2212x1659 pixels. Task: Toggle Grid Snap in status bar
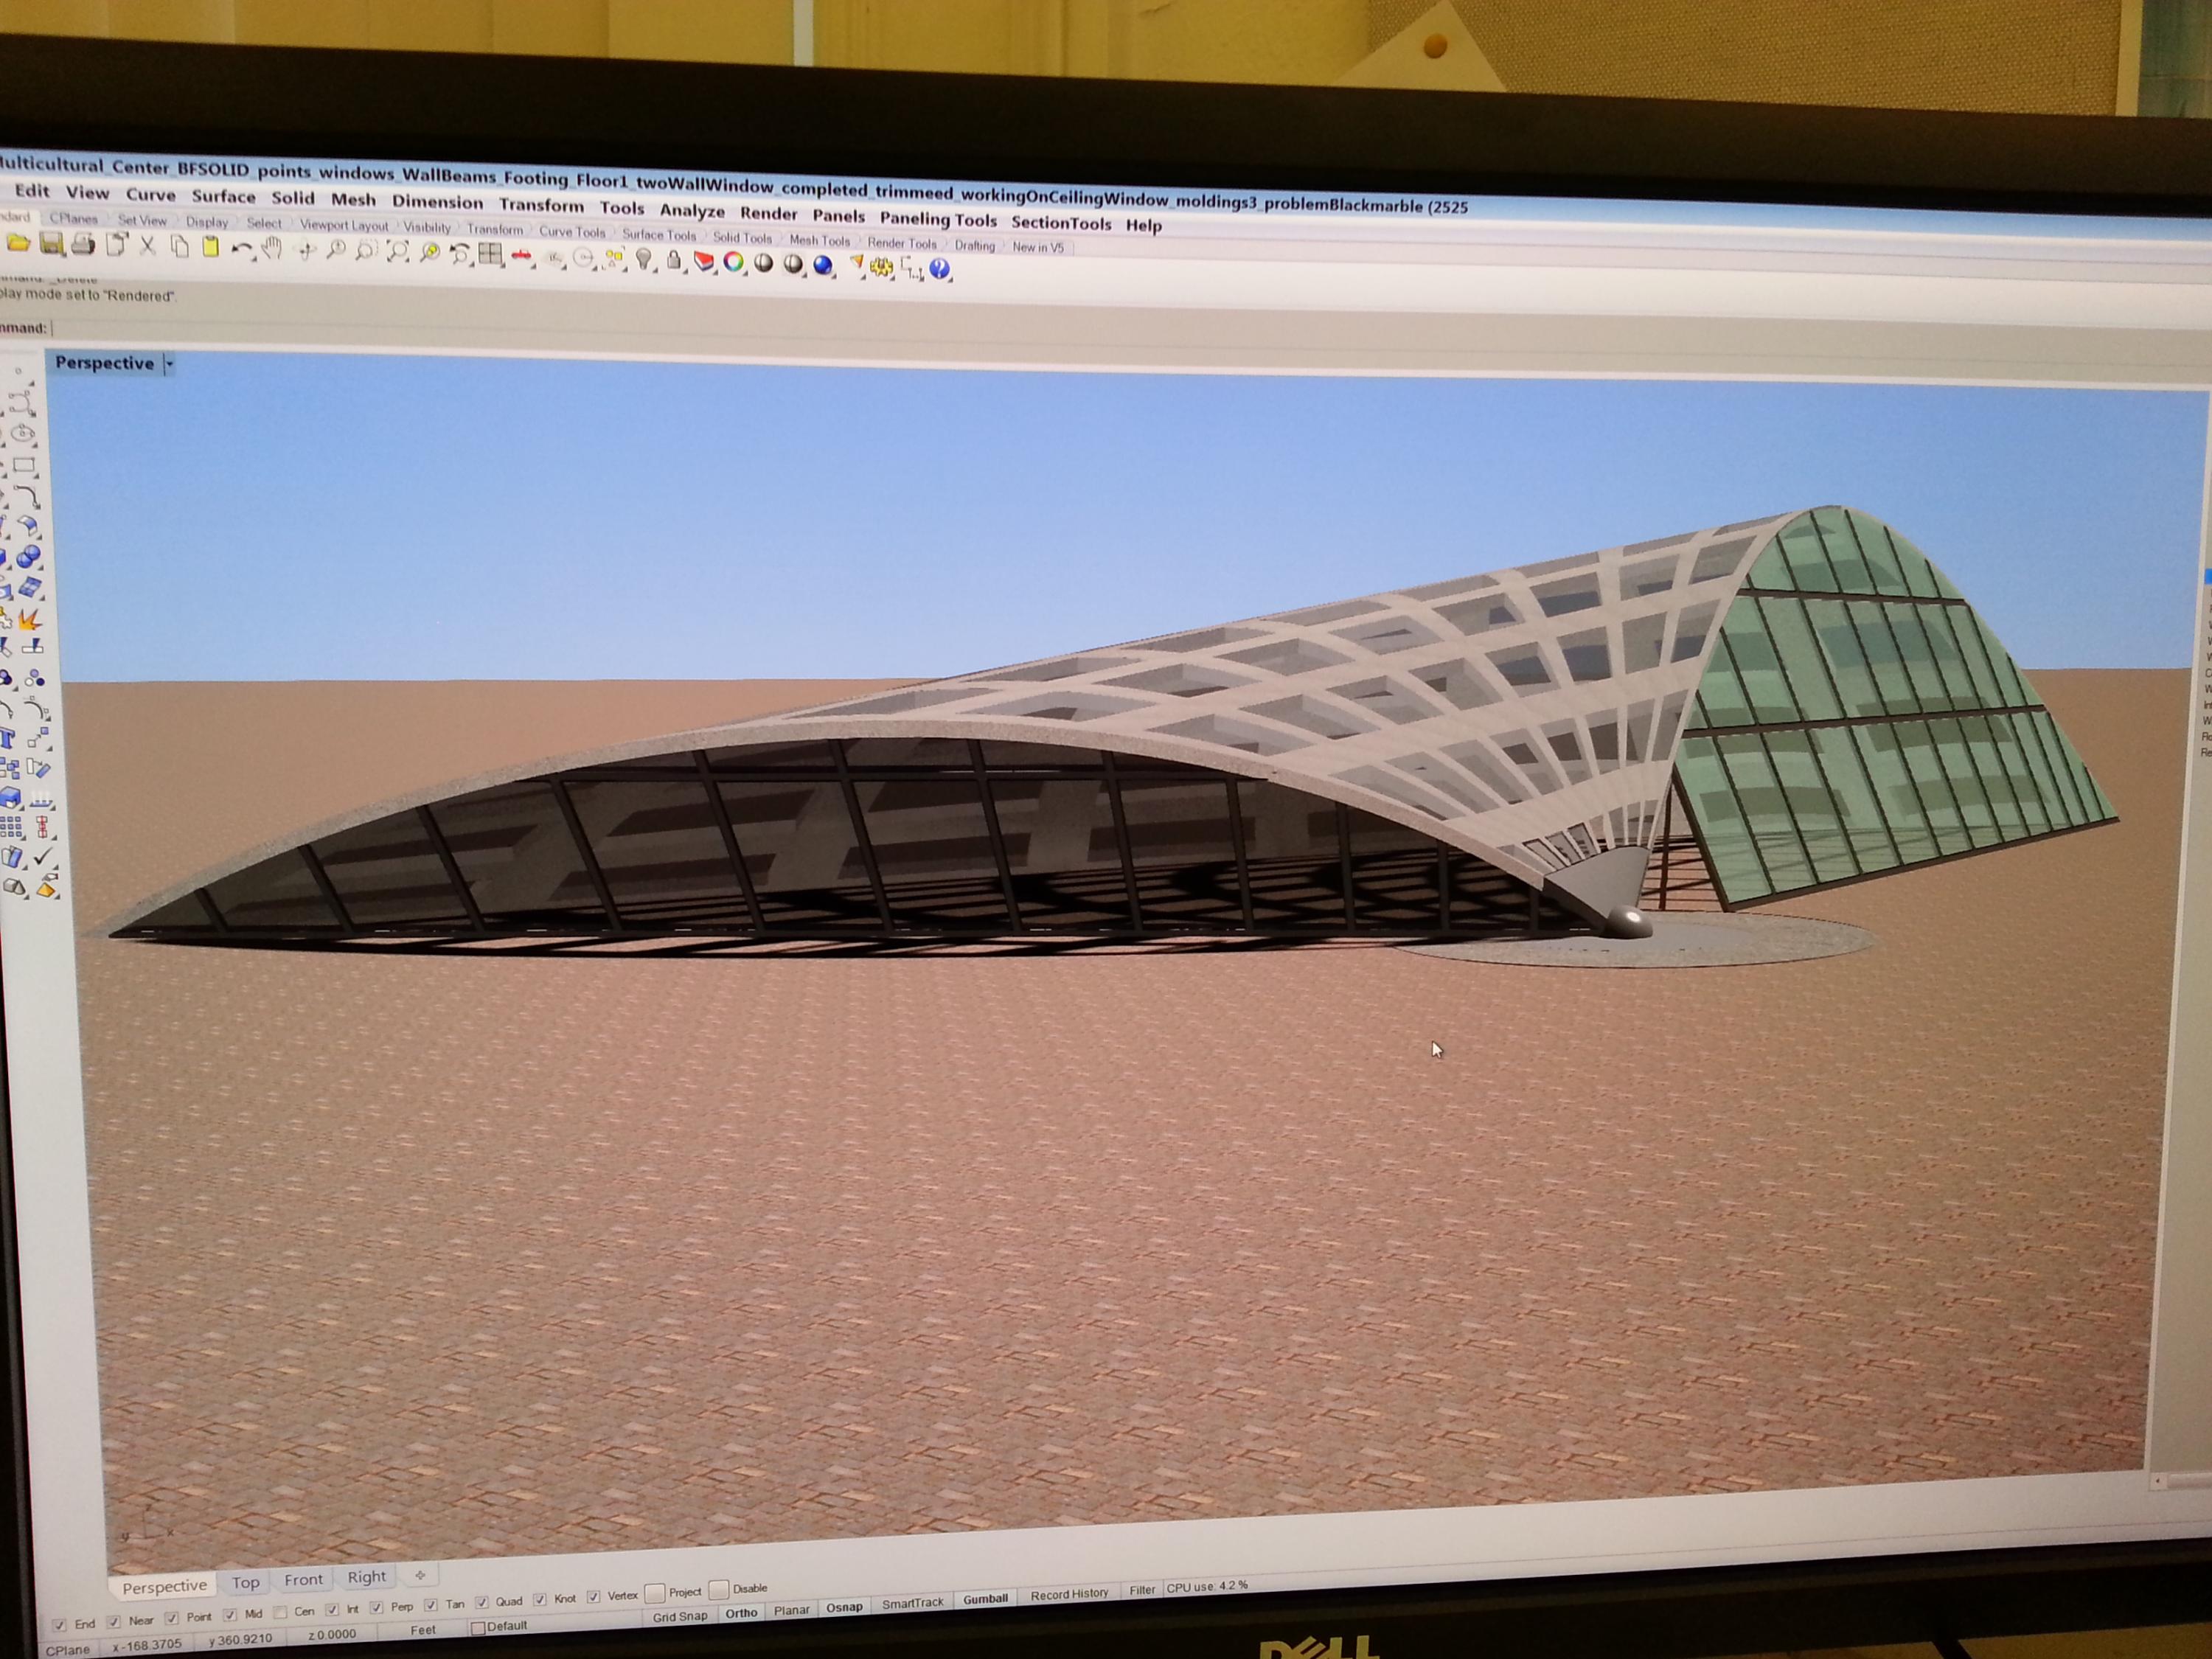(679, 1617)
